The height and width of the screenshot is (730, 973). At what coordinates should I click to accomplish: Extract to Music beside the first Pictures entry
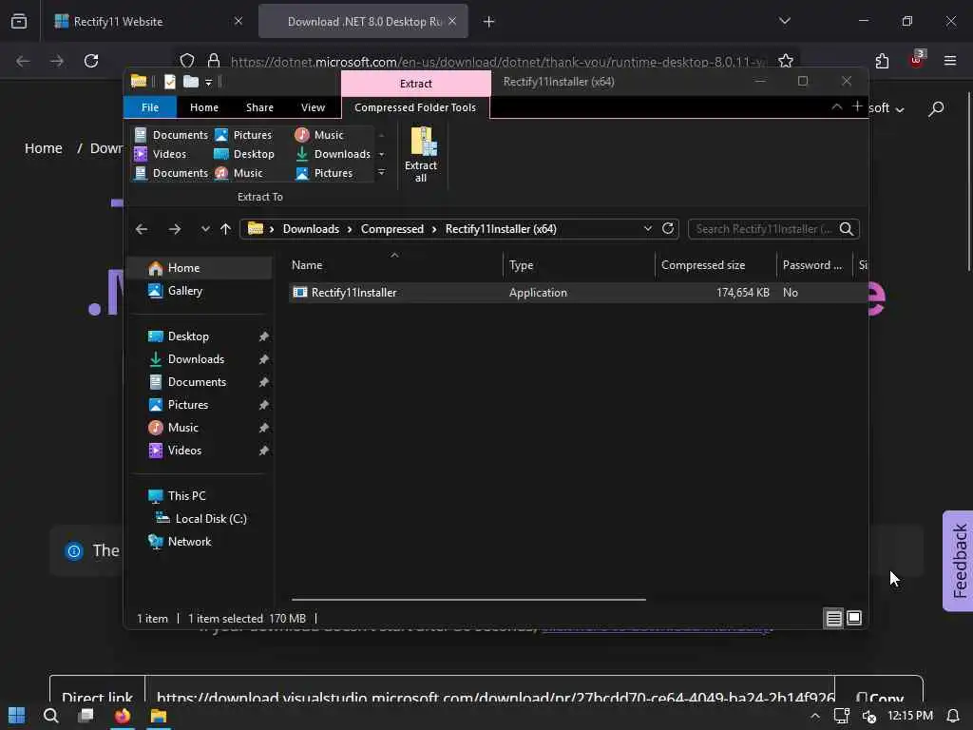pos(320,135)
